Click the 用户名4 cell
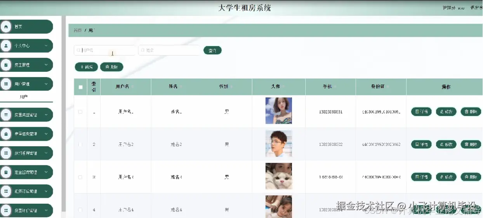This screenshot has width=483, height=218. coord(126,210)
